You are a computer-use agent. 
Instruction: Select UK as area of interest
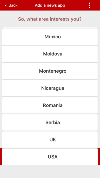click(50, 140)
